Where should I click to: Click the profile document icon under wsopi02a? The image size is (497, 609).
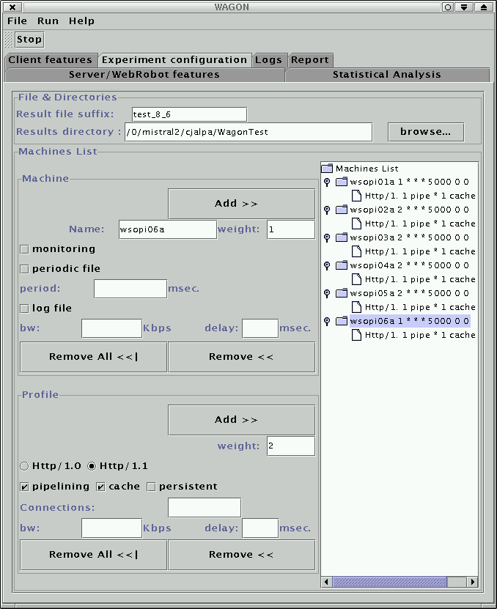click(x=357, y=224)
